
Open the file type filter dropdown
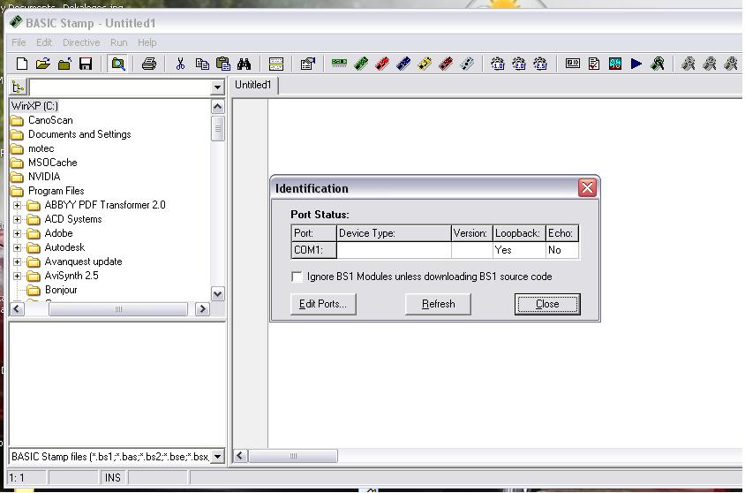tap(217, 457)
